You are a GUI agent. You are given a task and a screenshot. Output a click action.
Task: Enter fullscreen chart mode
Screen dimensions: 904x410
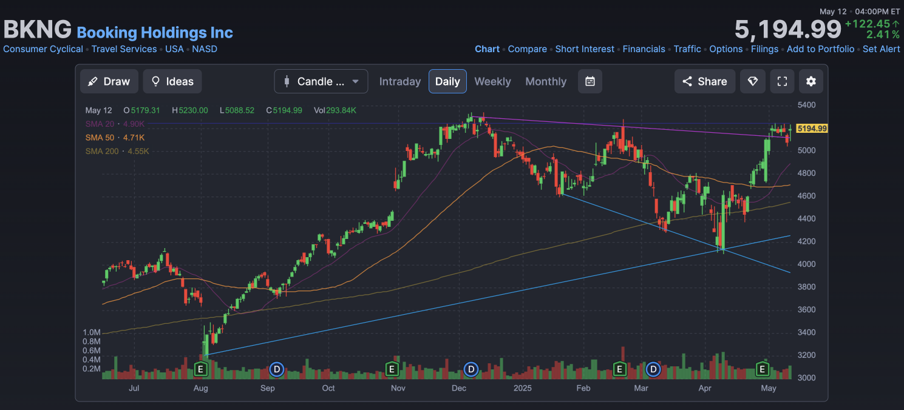pyautogui.click(x=782, y=81)
